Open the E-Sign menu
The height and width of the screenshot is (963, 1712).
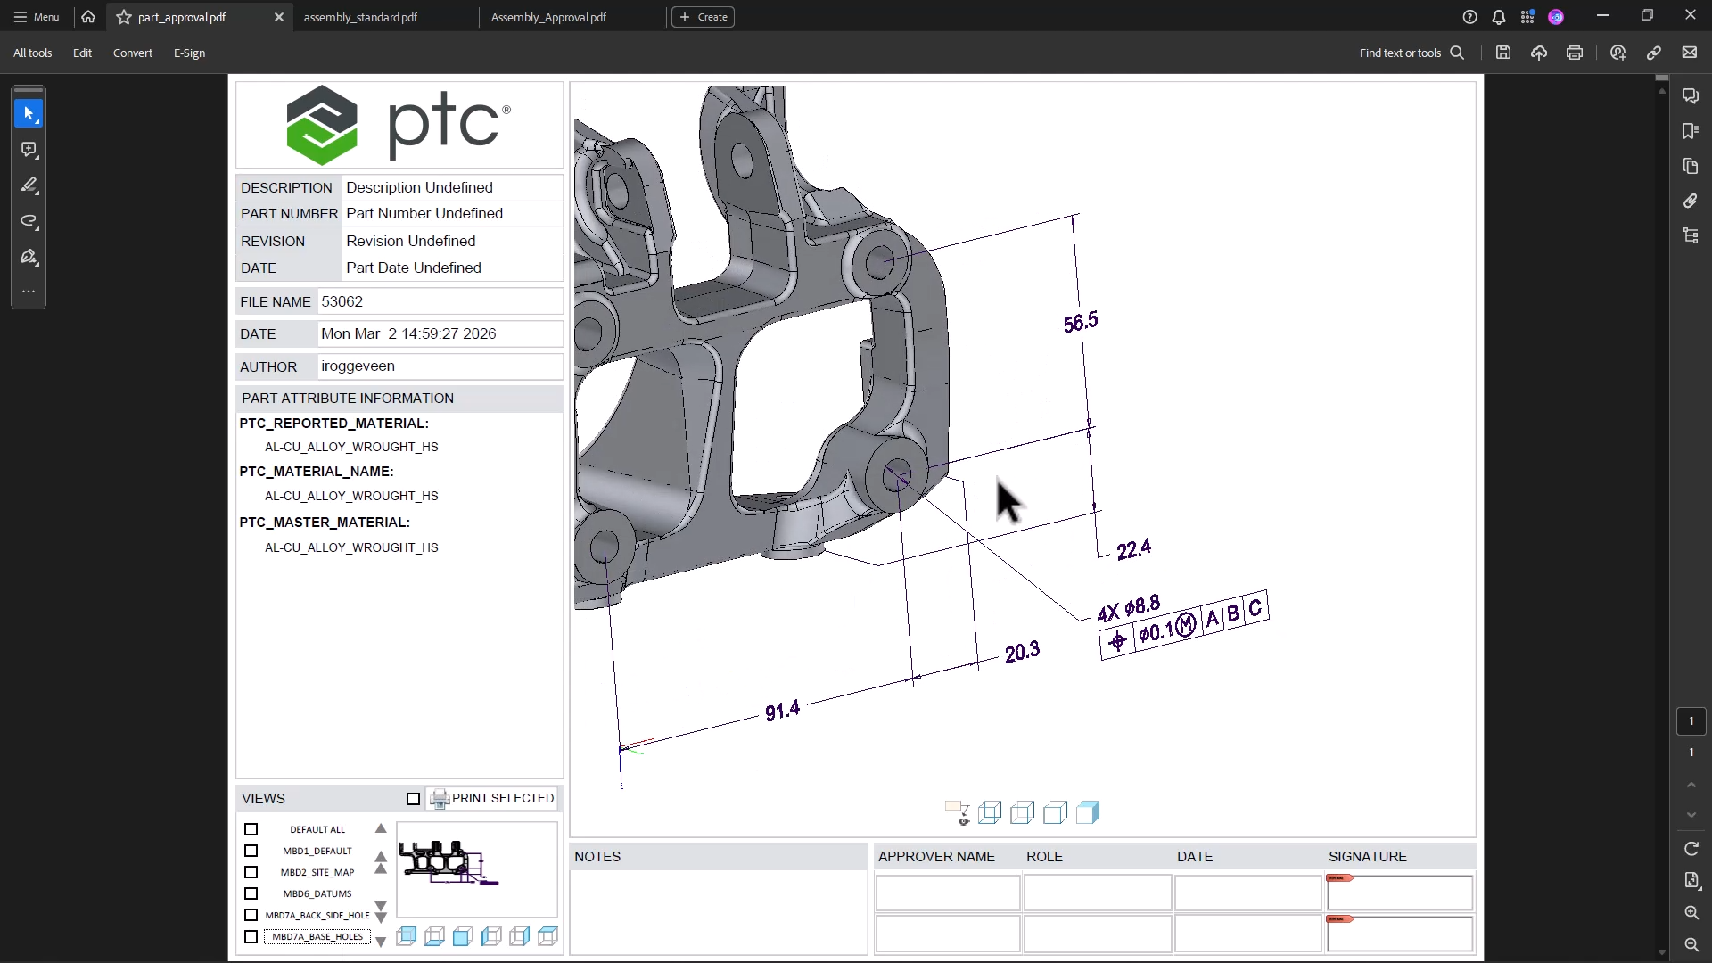189,53
